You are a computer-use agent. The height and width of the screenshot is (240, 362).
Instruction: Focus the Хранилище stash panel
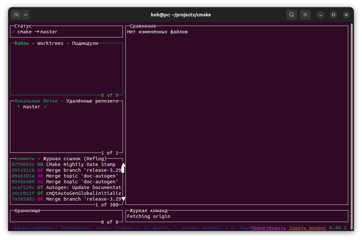[66, 216]
